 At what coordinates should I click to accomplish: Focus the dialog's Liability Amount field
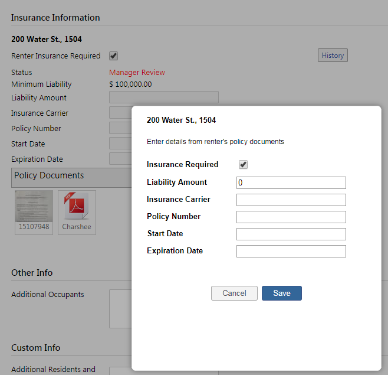tap(291, 183)
